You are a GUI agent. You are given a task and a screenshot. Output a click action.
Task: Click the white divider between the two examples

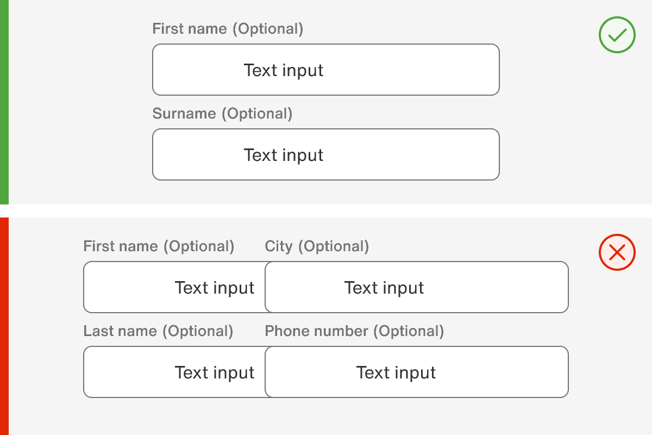point(326,211)
